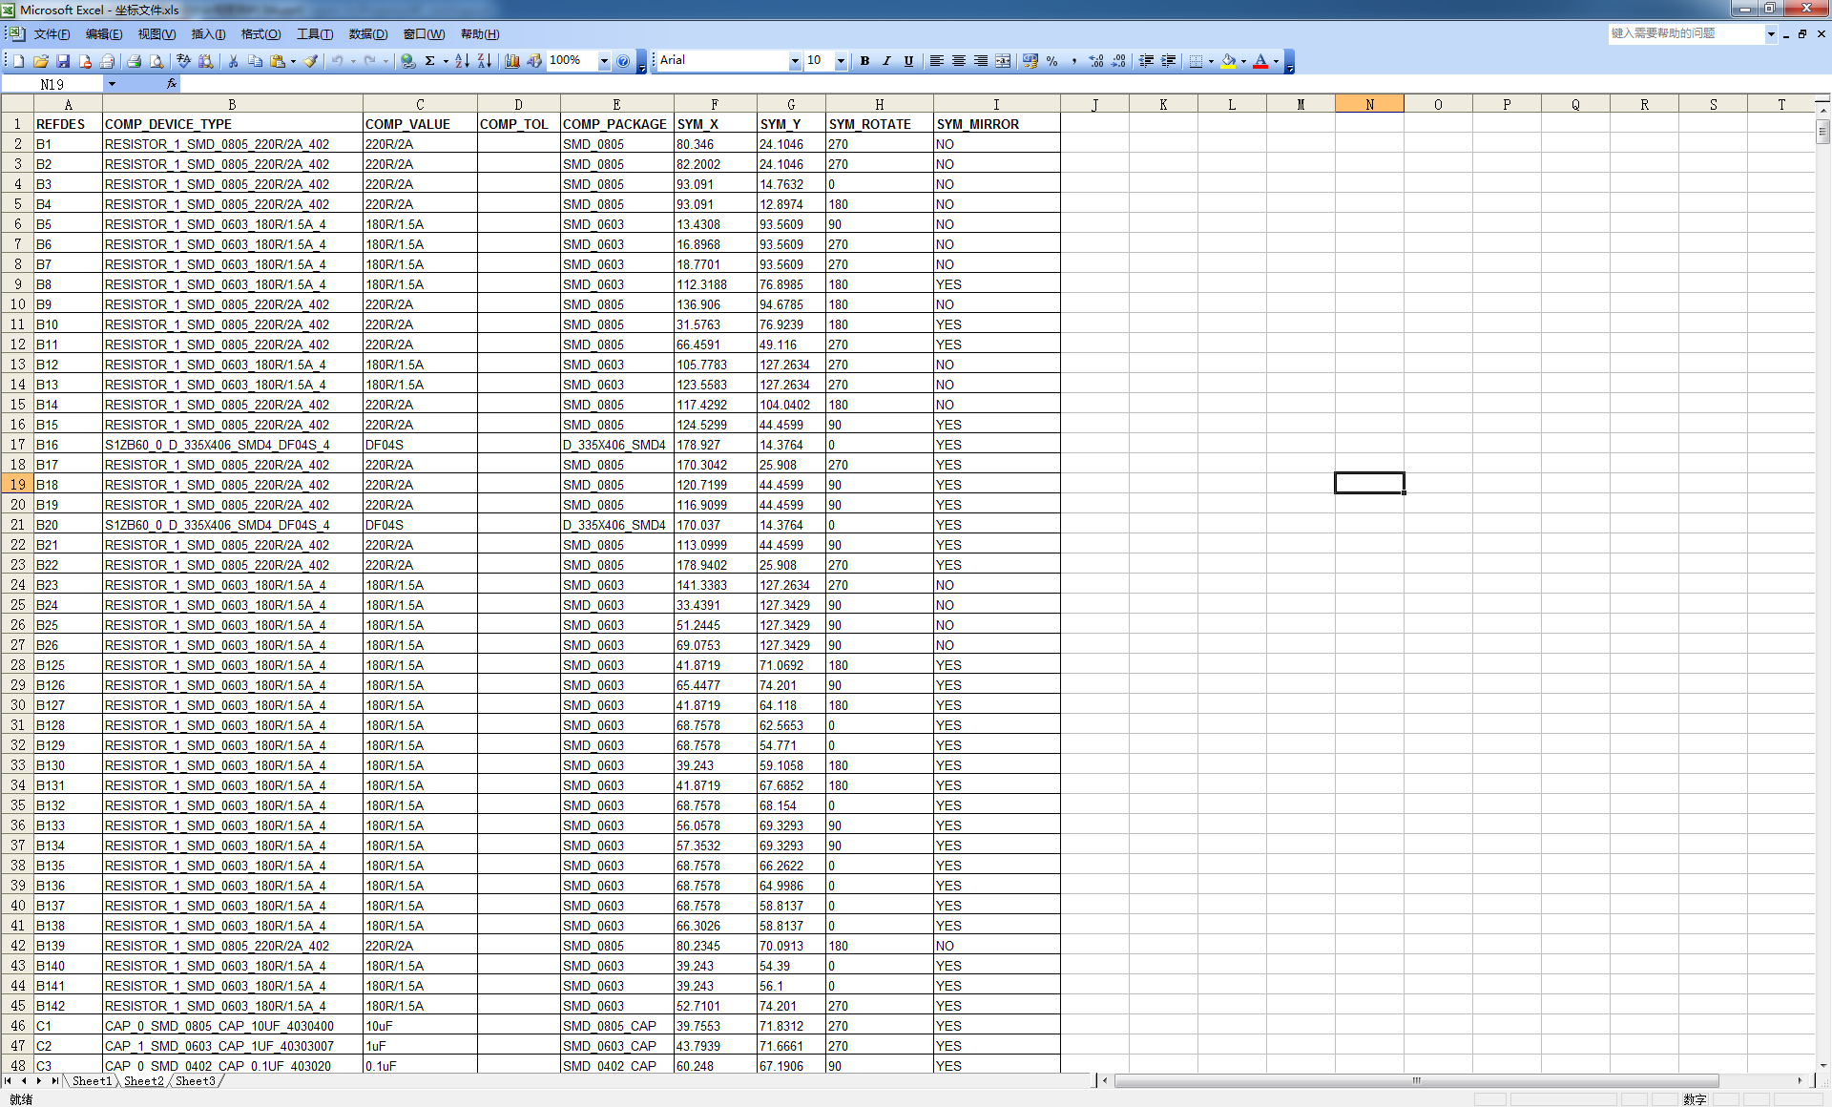The width and height of the screenshot is (1832, 1107).
Task: Open the font name Arial dropdown
Action: click(x=795, y=61)
